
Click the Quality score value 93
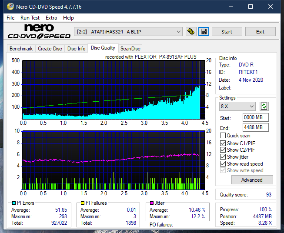tap(269, 195)
